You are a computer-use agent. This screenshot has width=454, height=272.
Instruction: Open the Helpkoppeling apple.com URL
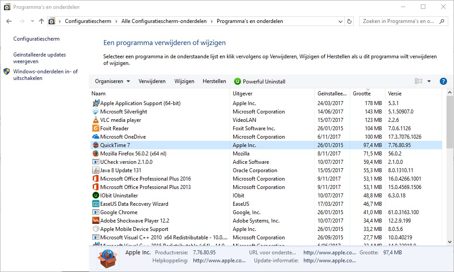219,261
